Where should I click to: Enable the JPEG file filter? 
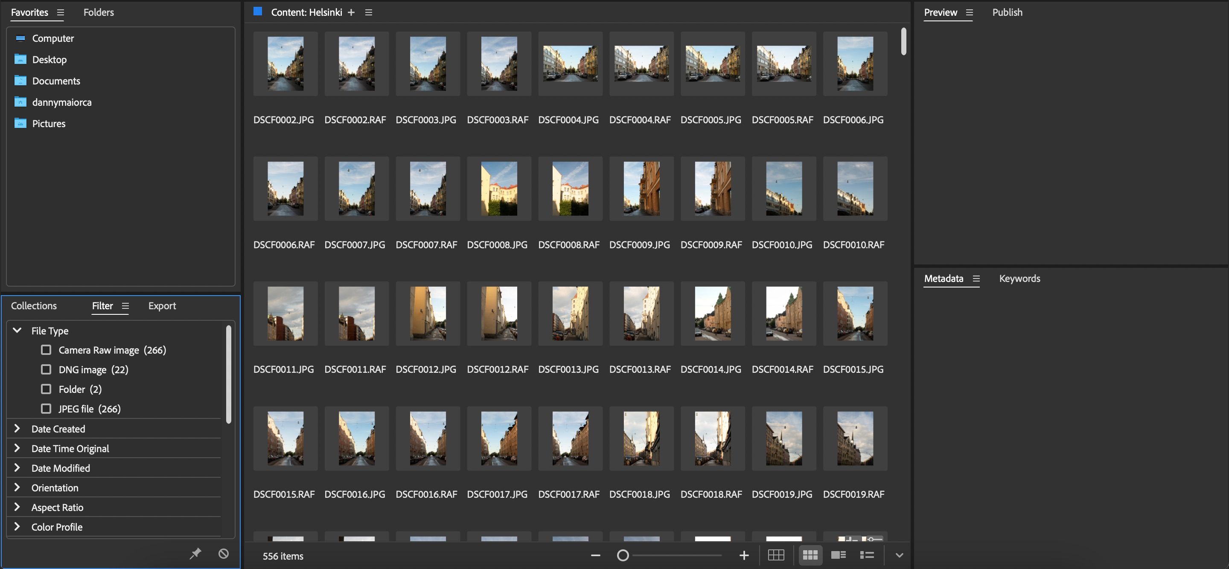[x=46, y=409]
